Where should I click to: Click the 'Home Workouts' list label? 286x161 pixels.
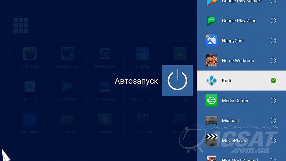pos(238,60)
